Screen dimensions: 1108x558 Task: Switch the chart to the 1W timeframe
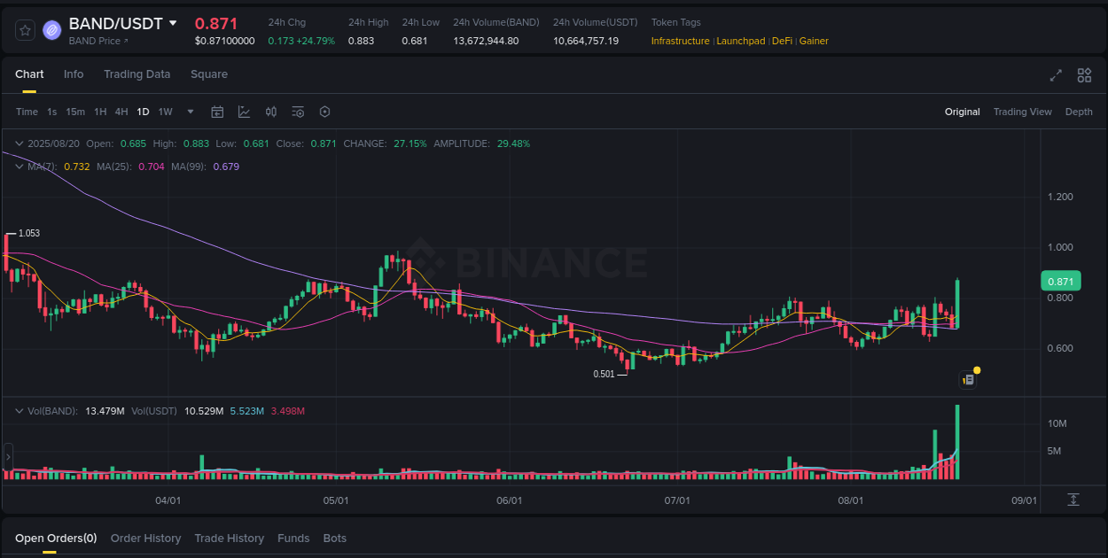[x=165, y=112]
